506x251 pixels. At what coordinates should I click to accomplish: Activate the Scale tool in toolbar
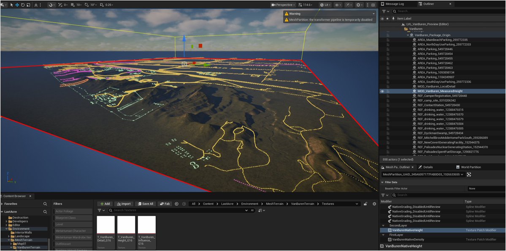[x=28, y=5]
